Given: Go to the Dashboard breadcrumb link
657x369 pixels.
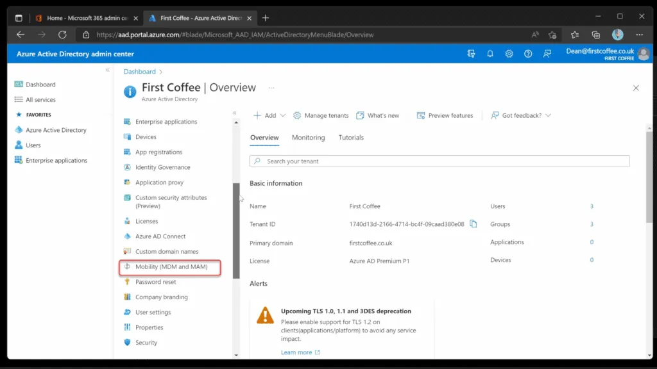Looking at the screenshot, I should [x=139, y=72].
